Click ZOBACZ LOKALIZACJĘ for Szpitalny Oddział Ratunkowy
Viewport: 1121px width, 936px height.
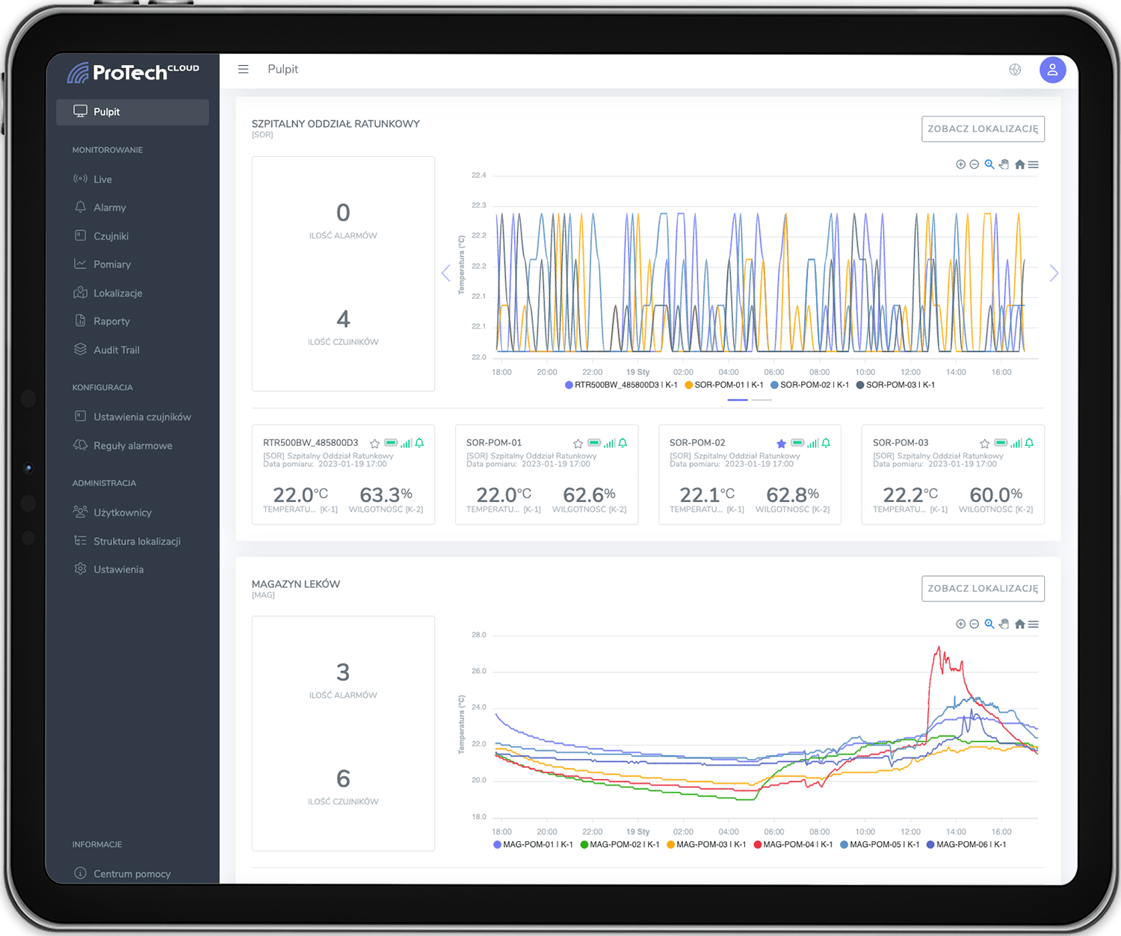click(x=983, y=129)
